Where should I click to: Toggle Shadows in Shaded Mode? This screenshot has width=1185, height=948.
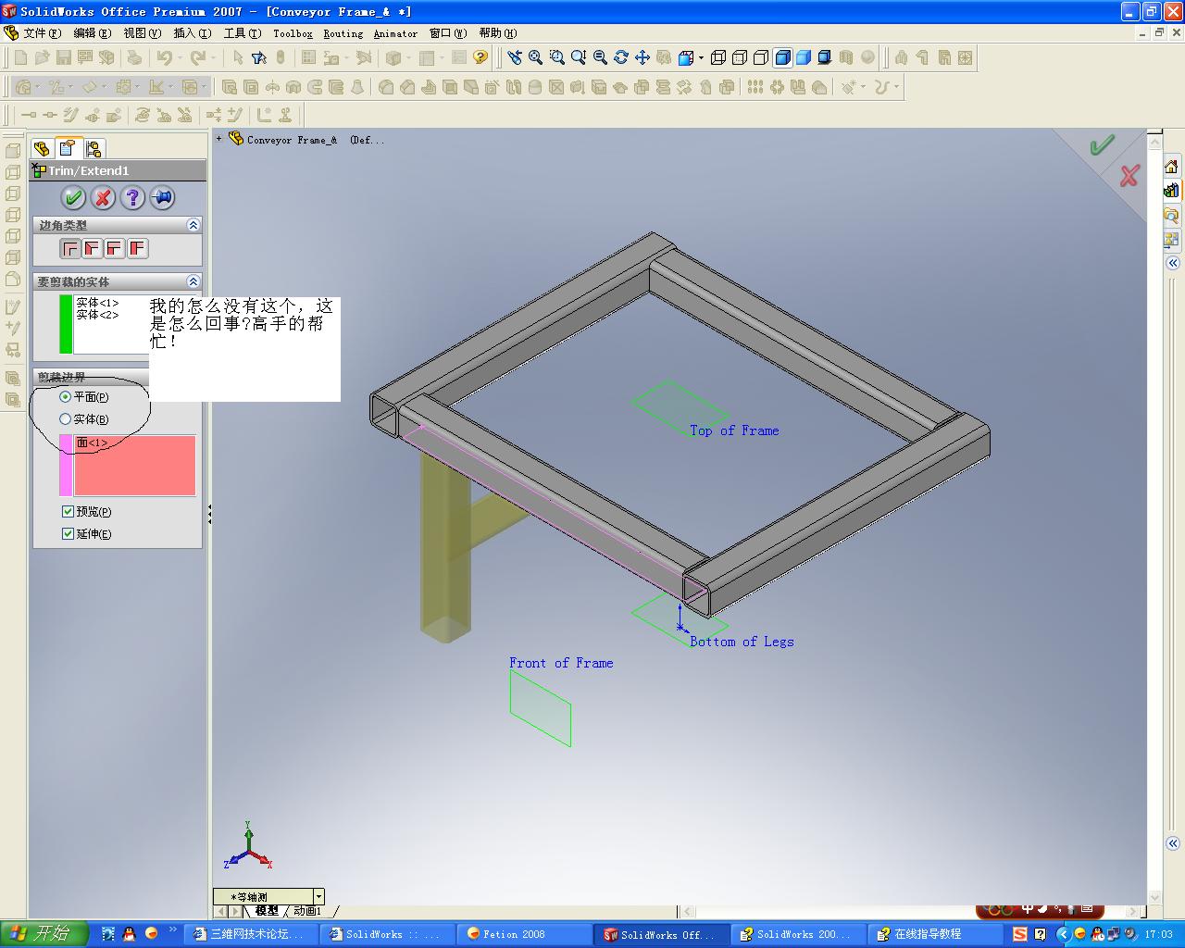[825, 58]
